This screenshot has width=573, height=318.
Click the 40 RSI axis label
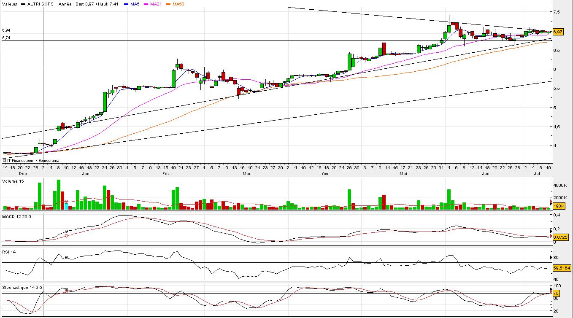[x=556, y=279]
